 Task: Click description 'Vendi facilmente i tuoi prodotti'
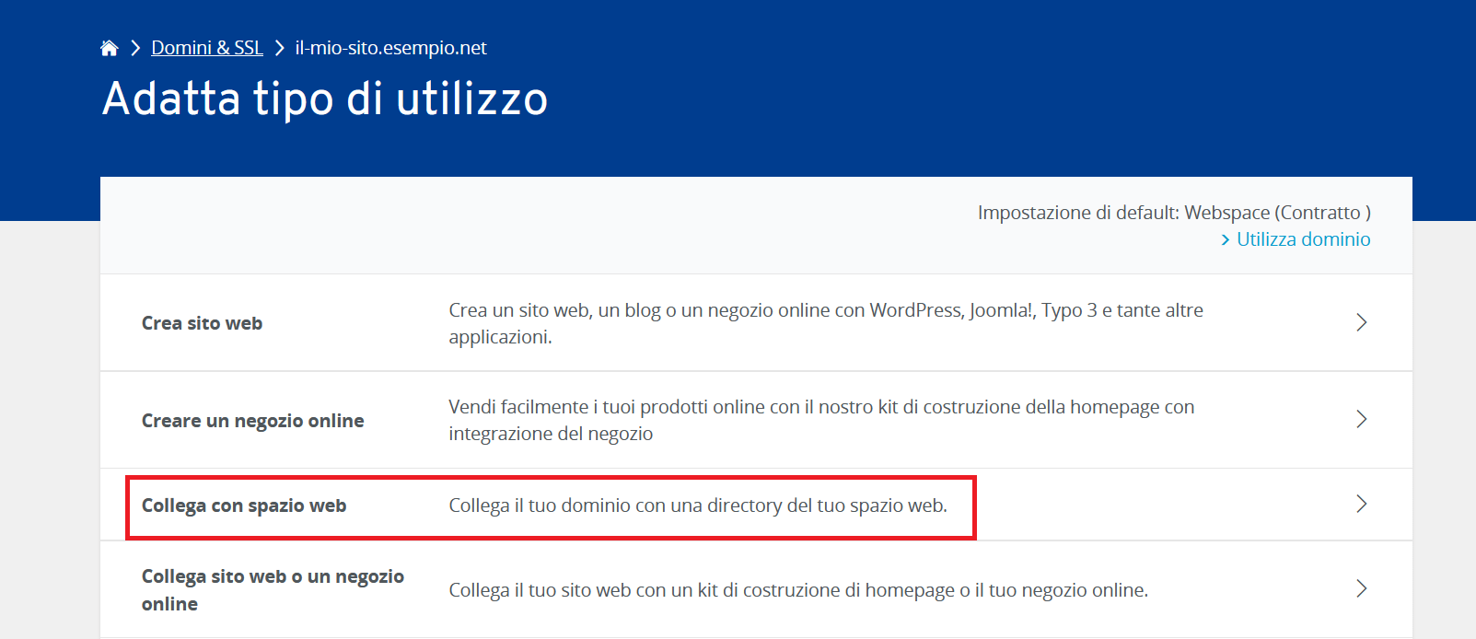click(821, 420)
